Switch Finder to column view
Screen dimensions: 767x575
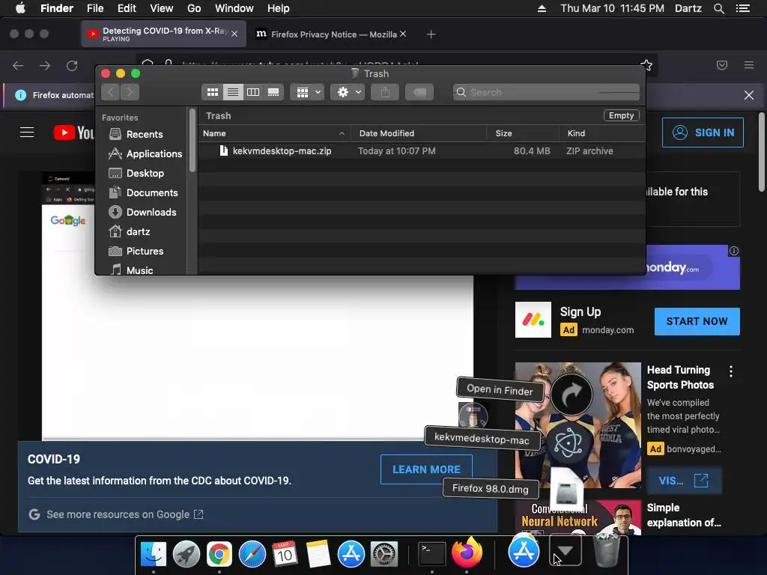253,92
